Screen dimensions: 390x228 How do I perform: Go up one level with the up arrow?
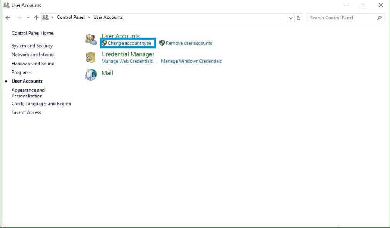tap(36, 17)
